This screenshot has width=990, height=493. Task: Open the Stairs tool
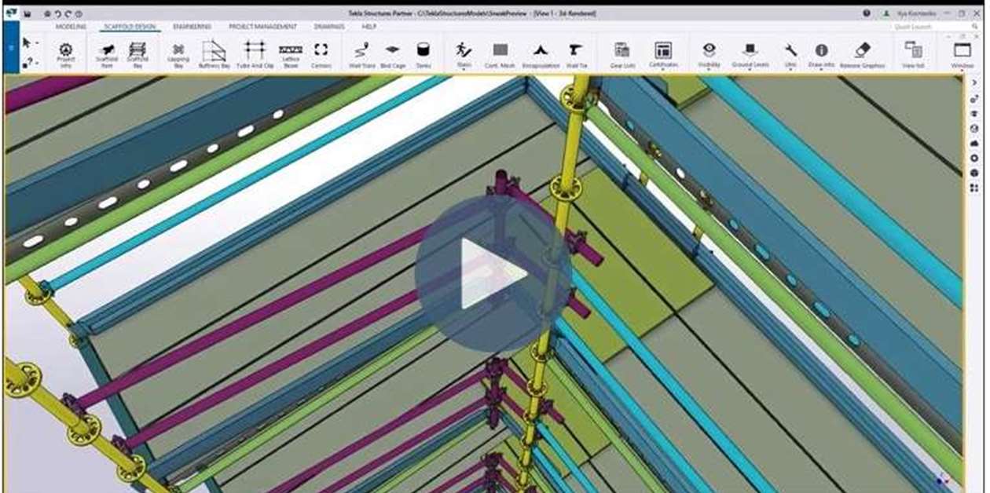click(x=464, y=55)
